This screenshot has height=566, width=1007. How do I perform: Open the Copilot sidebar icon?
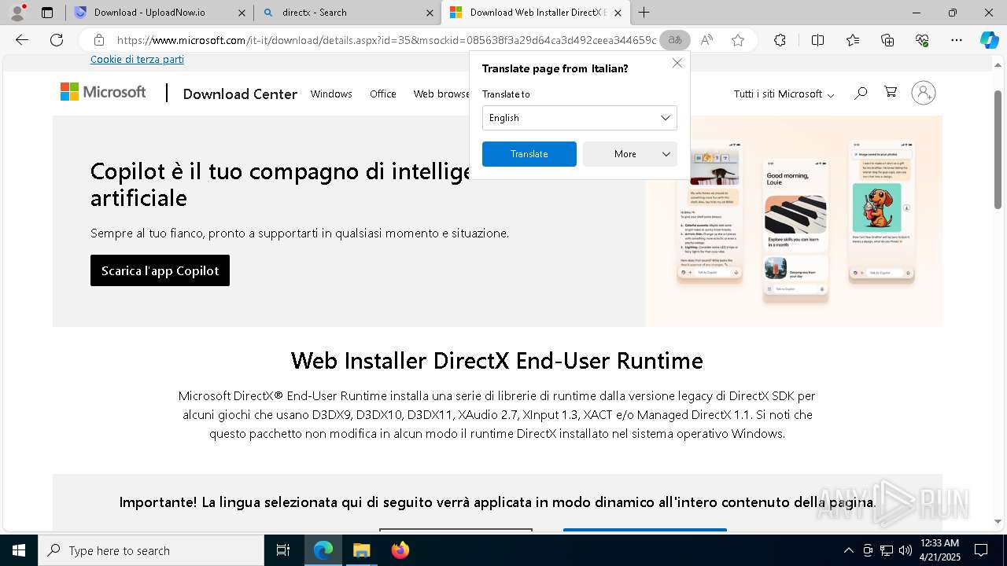990,40
